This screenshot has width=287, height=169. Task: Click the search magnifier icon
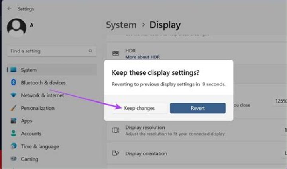tap(90, 51)
